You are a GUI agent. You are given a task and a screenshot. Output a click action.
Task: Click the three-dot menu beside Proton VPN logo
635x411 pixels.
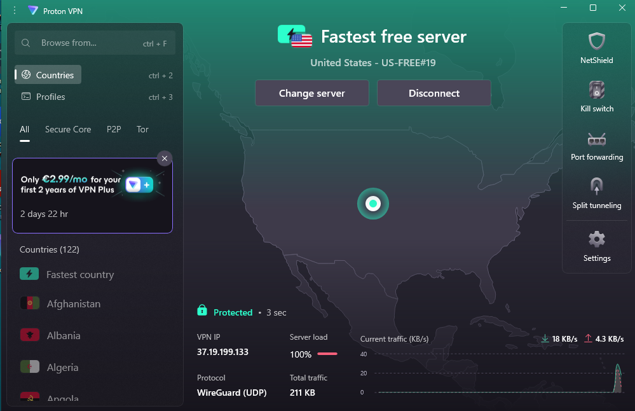click(15, 11)
